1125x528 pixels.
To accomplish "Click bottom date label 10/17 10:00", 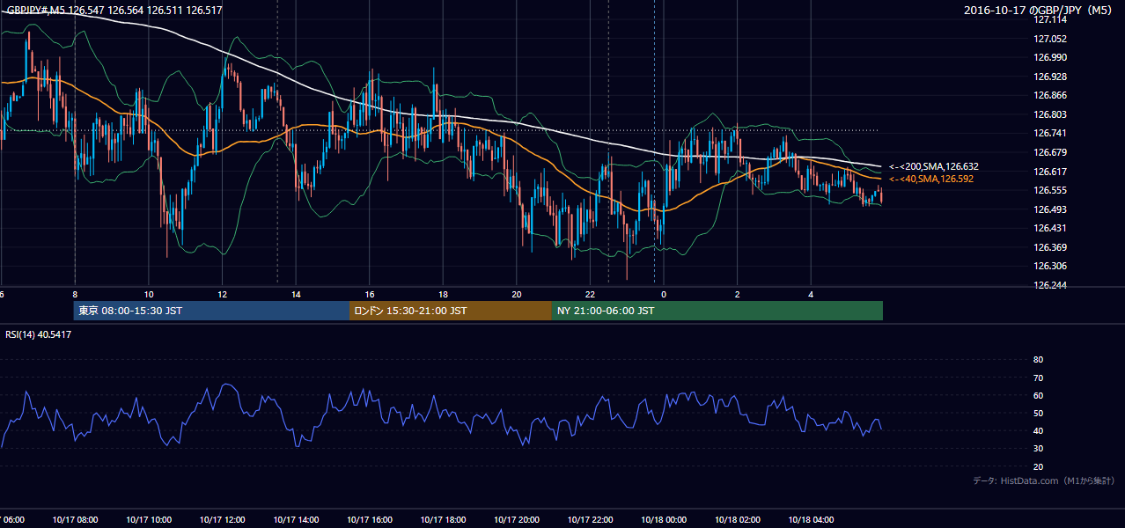I will pyautogui.click(x=149, y=519).
